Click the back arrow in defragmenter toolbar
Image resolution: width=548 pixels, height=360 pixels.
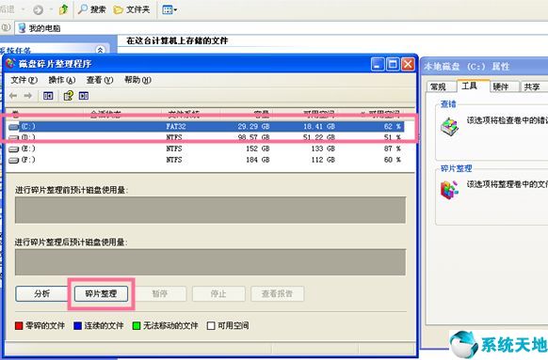pos(13,96)
